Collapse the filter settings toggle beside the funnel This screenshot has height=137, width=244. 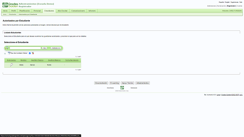click(x=5, y=53)
